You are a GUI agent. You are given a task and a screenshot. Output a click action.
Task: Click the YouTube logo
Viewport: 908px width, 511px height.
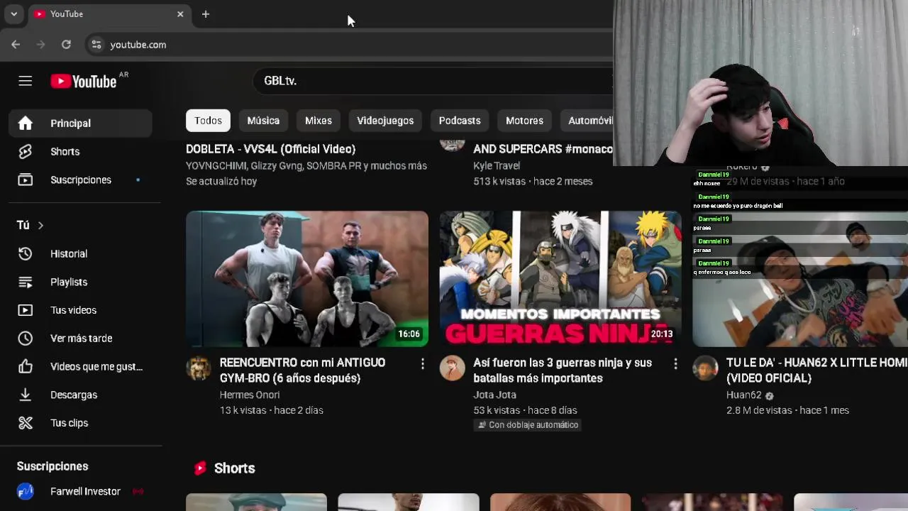84,81
